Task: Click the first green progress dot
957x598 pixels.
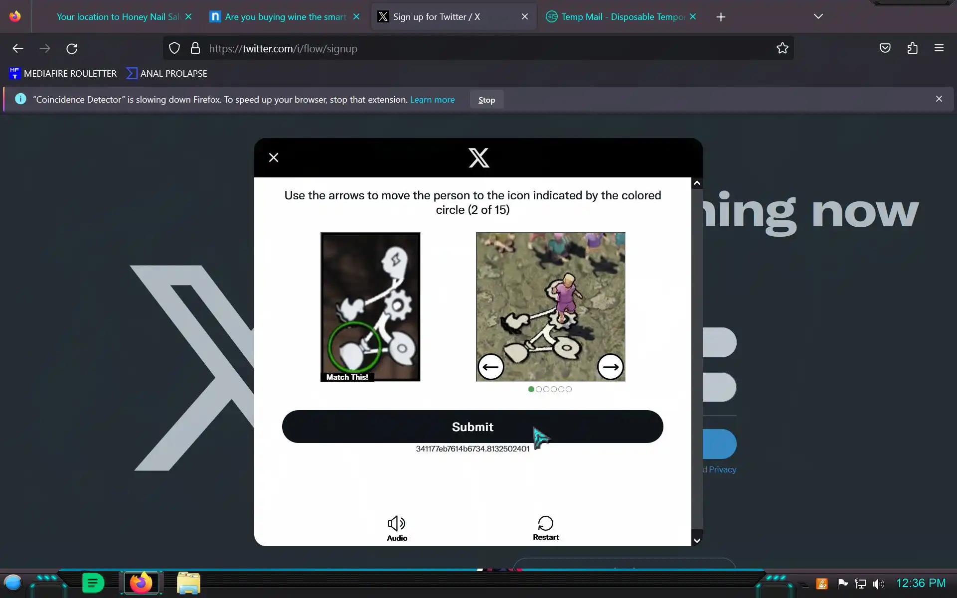Action: click(x=531, y=389)
